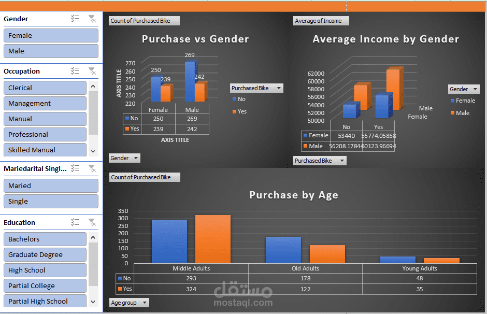This screenshot has height=314, width=487.
Task: Select Old Adults orange Yes bar
Action: click(327, 254)
